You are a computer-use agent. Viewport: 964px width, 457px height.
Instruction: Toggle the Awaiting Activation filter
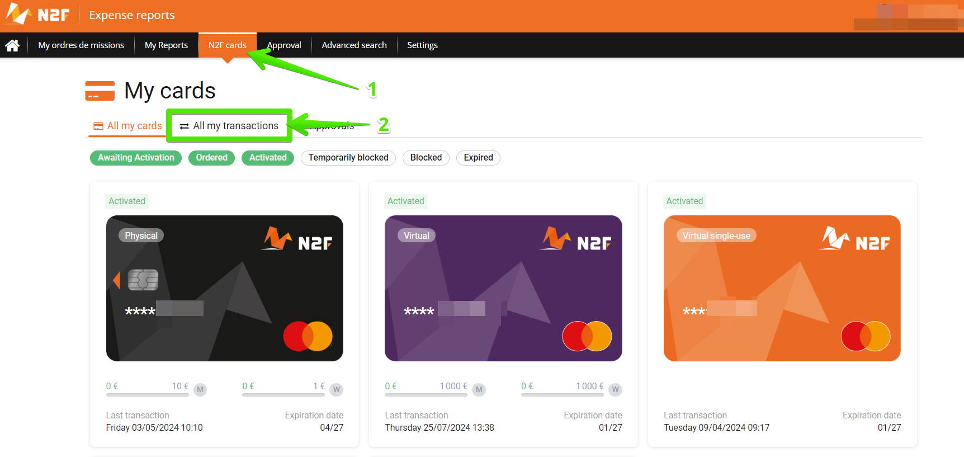(136, 158)
